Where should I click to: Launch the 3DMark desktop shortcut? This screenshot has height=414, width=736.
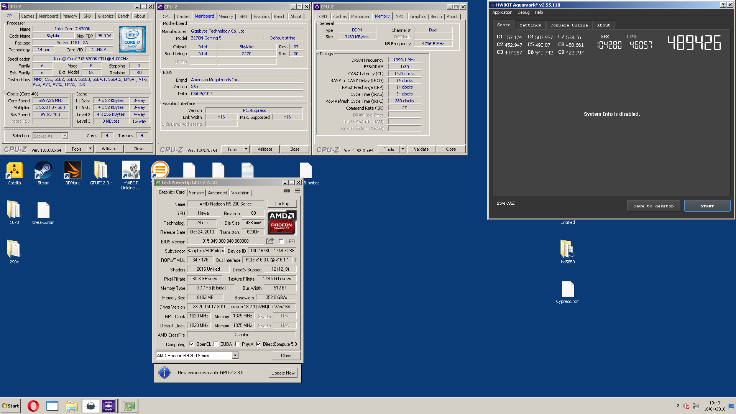pyautogui.click(x=72, y=173)
